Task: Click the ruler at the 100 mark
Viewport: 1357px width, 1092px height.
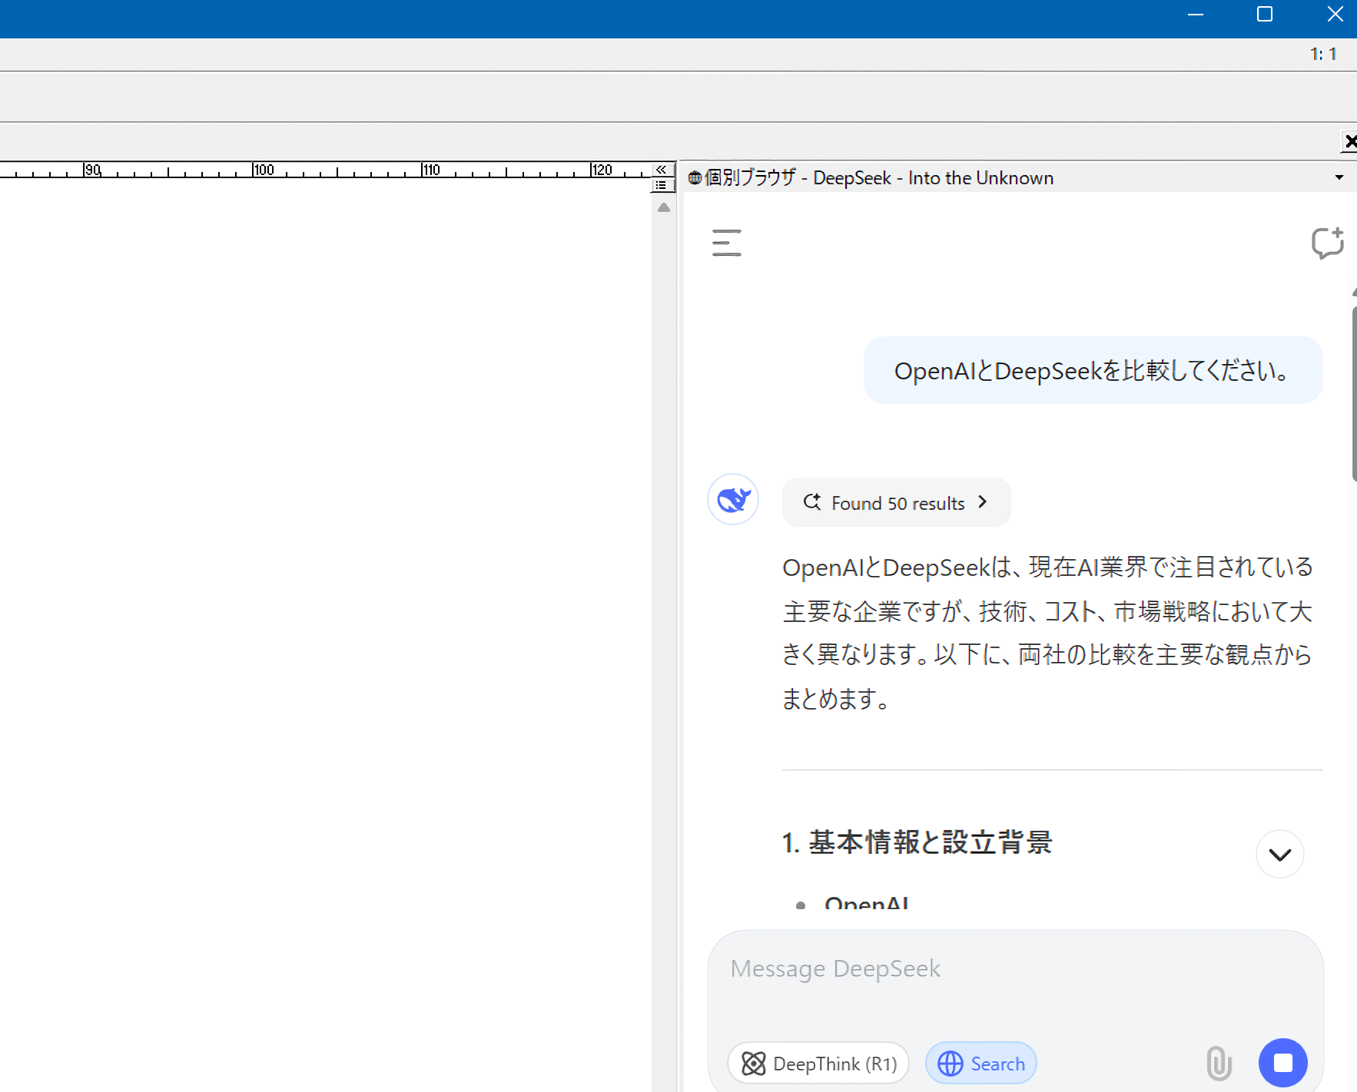Action: click(254, 170)
